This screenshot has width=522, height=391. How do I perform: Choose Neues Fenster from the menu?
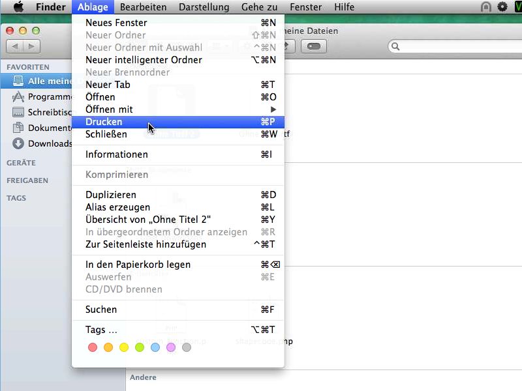click(178, 23)
